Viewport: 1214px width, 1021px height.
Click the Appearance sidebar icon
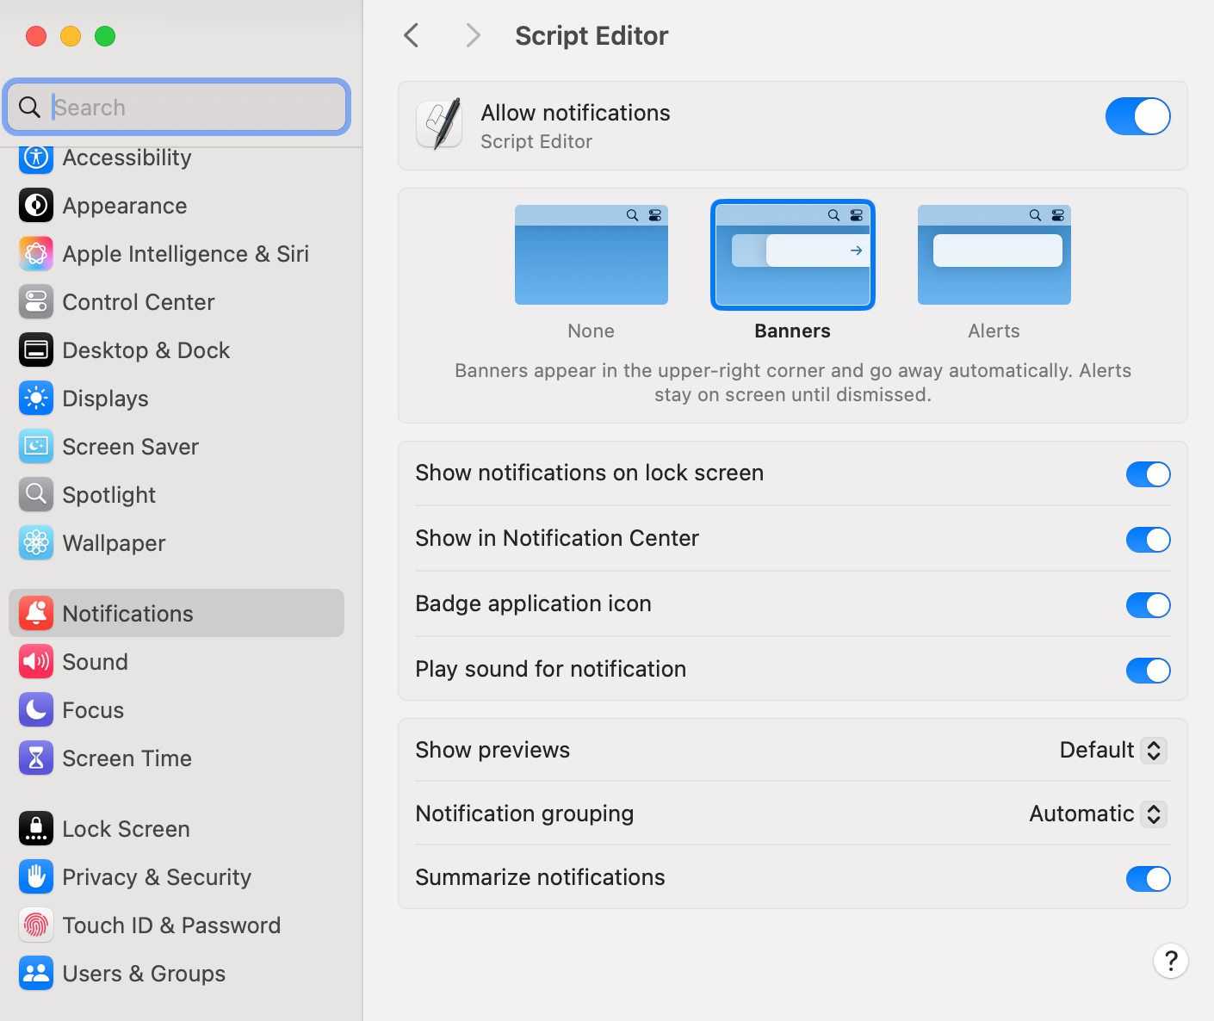pos(36,206)
